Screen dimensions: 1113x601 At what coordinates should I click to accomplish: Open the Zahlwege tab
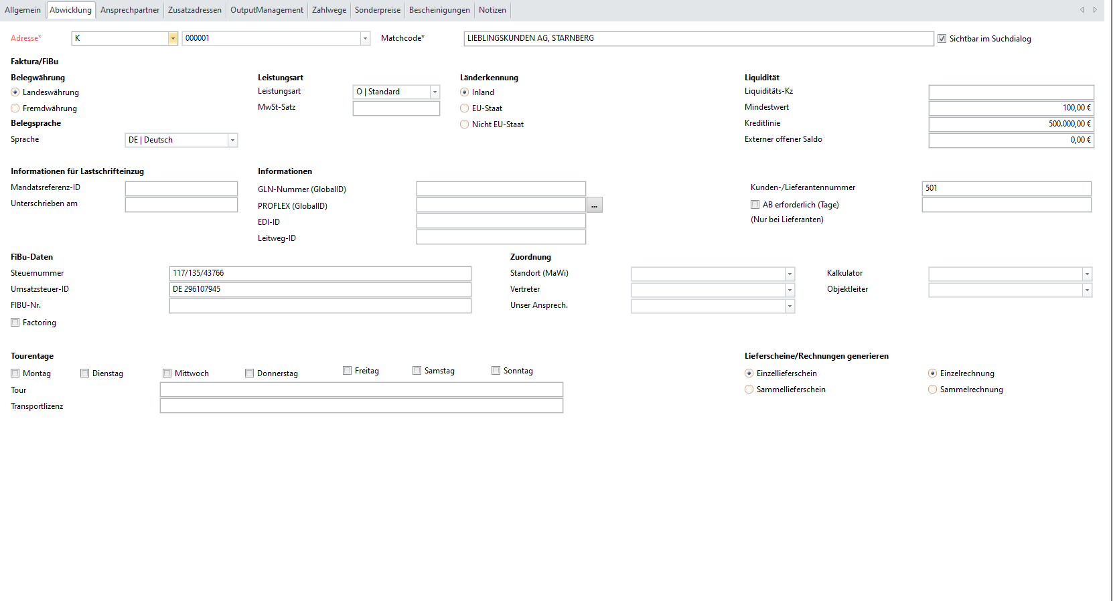click(x=329, y=10)
